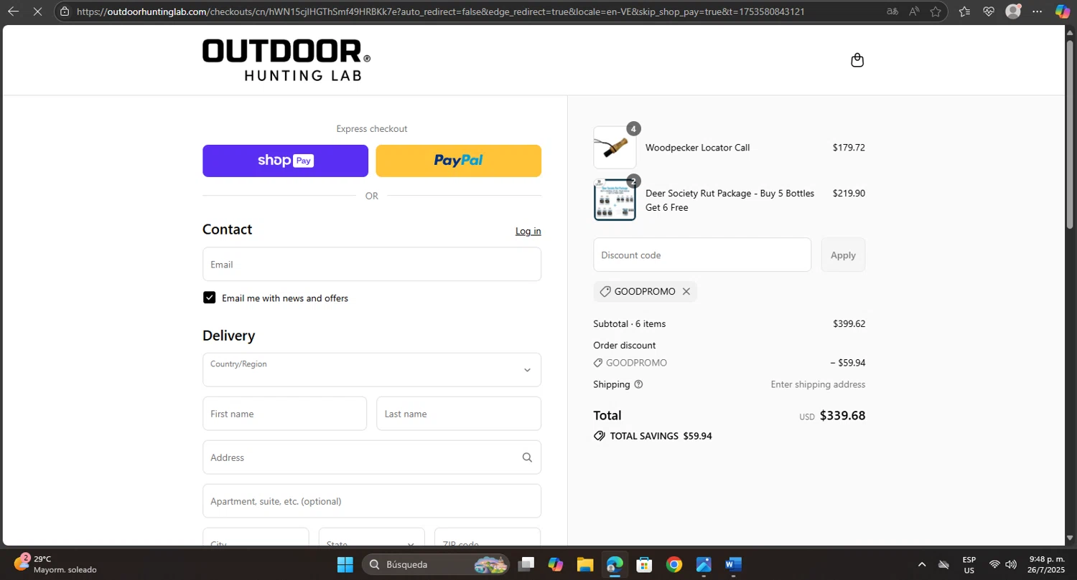Open Photos app from taskbar
Screen dimensions: 1077x580
703,565
